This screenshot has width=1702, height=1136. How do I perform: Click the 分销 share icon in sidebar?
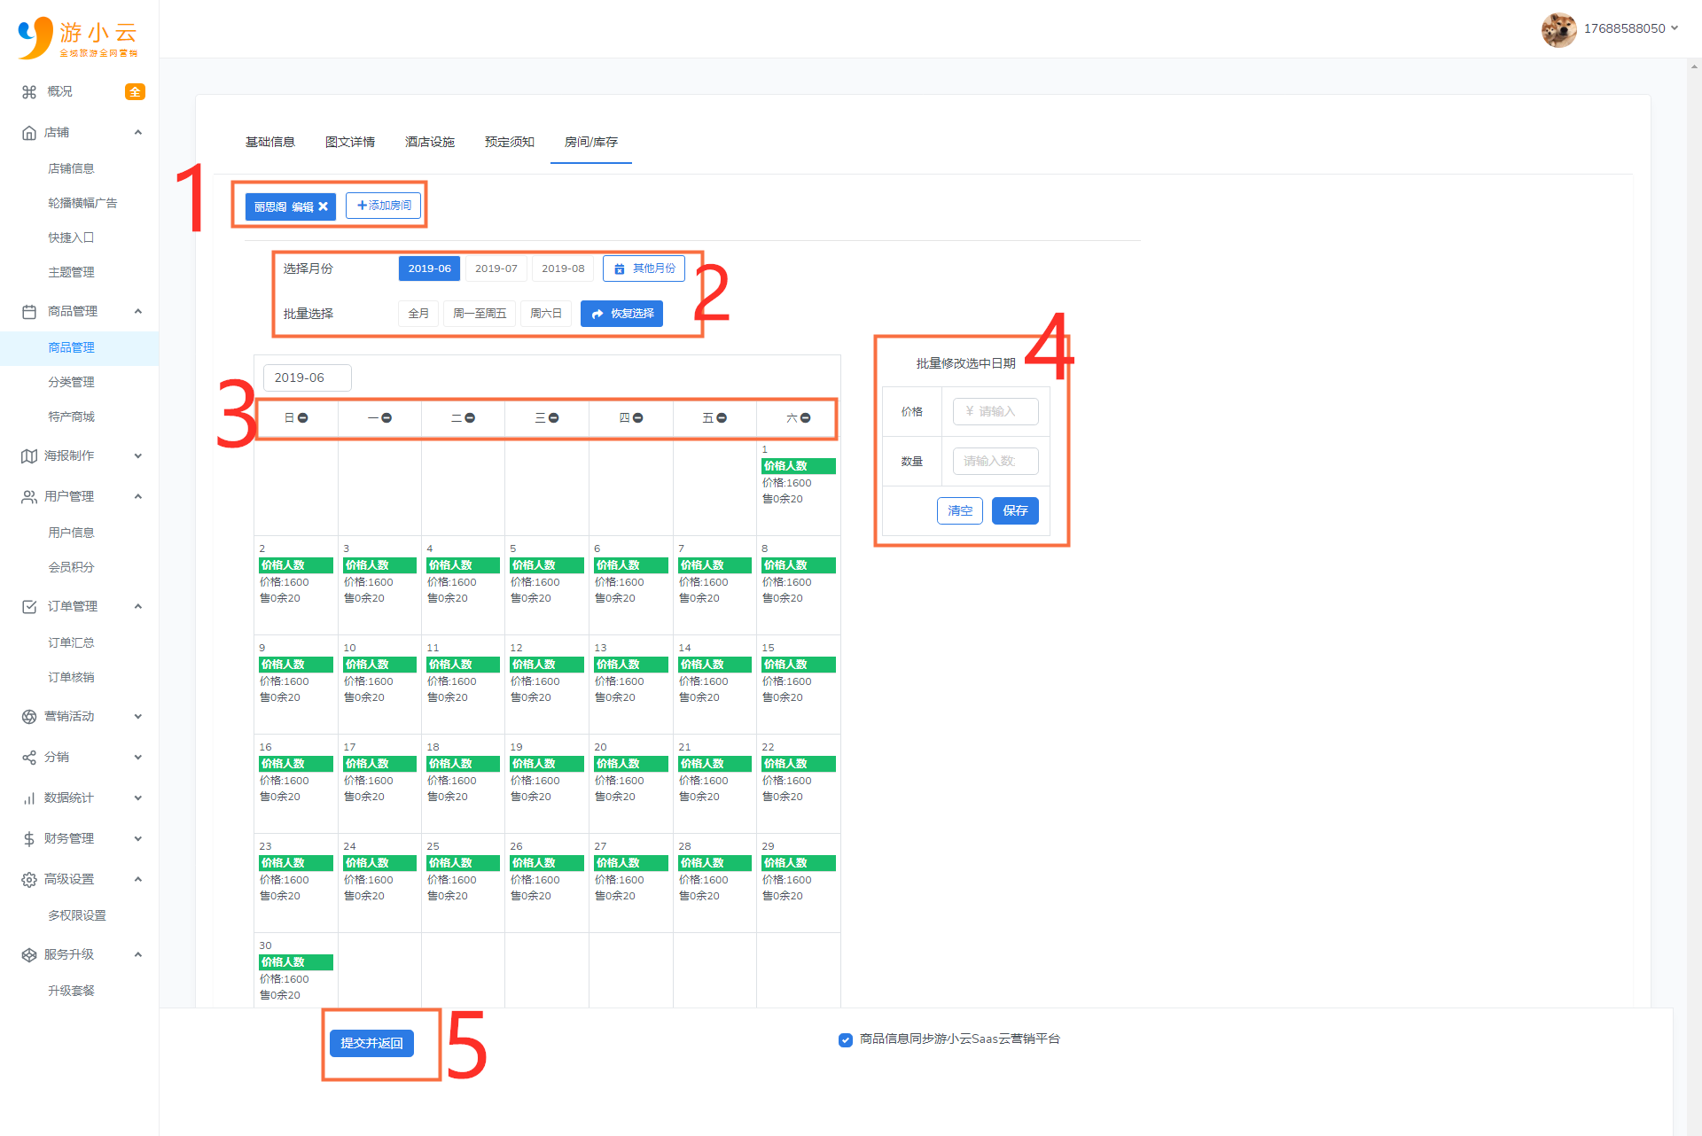coord(29,758)
